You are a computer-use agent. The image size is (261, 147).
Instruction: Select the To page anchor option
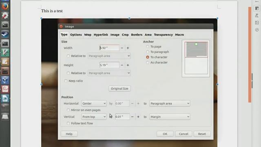(x=148, y=47)
